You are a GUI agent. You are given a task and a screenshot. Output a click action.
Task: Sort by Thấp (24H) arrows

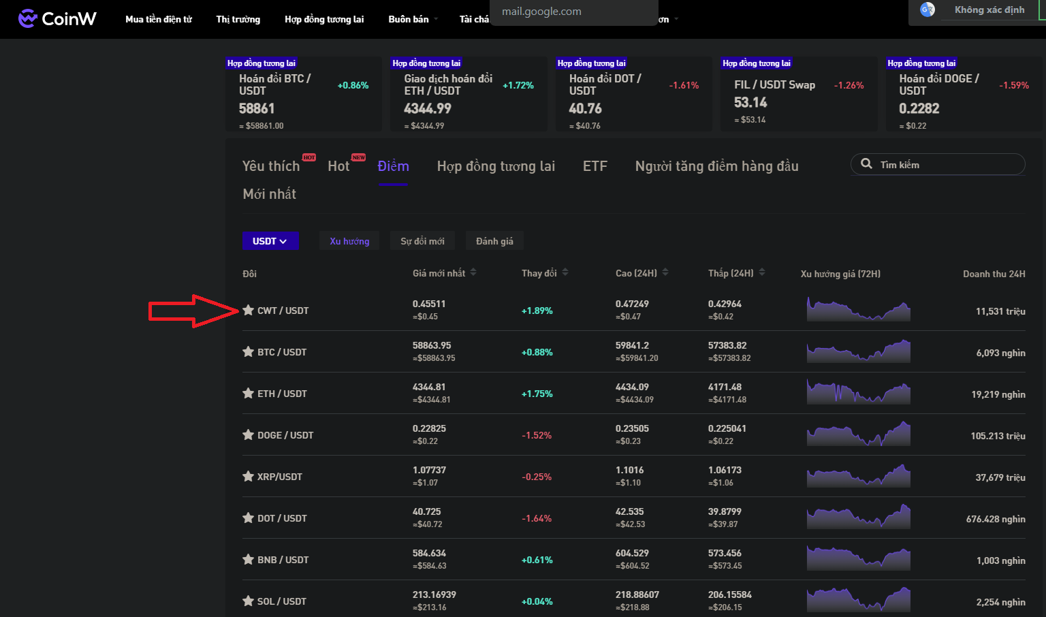pyautogui.click(x=762, y=272)
